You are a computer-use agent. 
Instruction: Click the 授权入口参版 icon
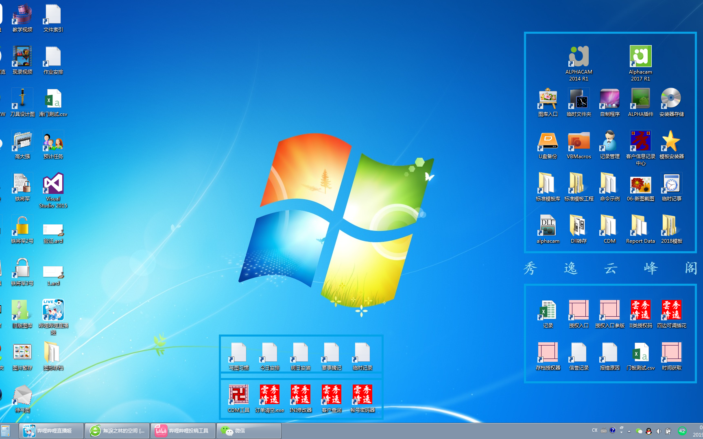click(x=609, y=314)
